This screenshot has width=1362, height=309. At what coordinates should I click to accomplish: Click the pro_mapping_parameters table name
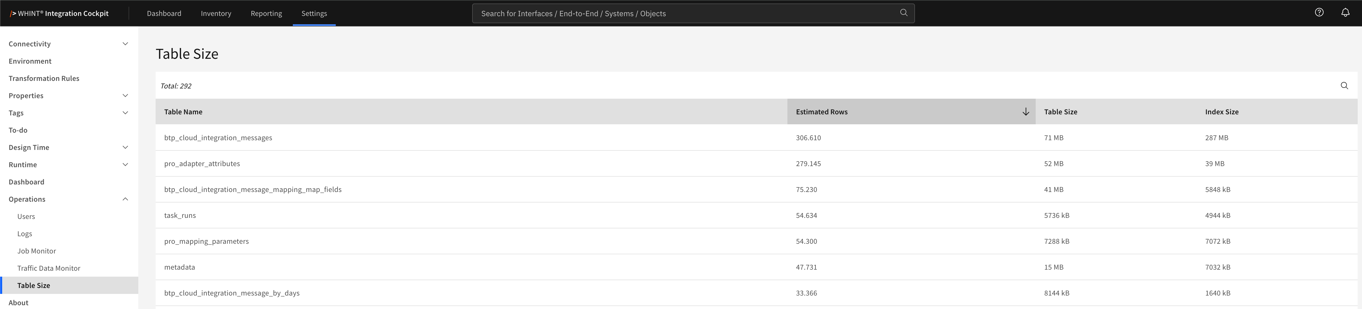click(206, 241)
